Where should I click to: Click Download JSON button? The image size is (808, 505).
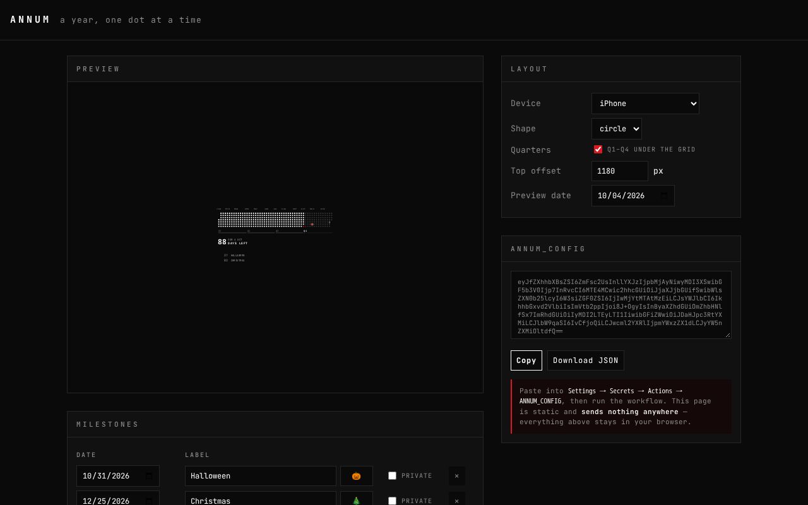coord(586,360)
